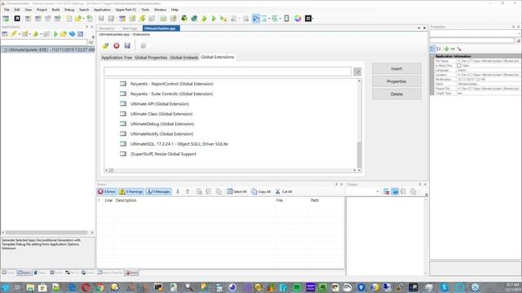The width and height of the screenshot is (522, 293).
Task: Click the sort A-Z icon in Properties pane
Action: point(439,49)
